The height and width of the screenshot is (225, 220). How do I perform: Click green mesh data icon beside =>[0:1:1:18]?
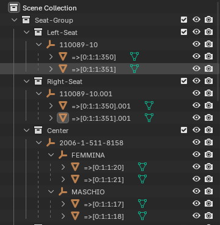(x=142, y=216)
